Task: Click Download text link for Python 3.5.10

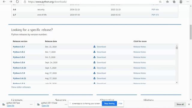Action: click(101, 68)
